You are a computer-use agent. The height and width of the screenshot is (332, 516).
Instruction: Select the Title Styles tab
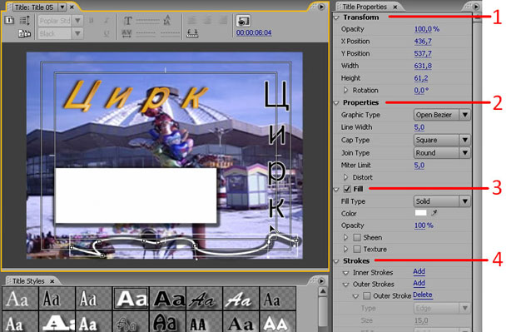pyautogui.click(x=28, y=281)
